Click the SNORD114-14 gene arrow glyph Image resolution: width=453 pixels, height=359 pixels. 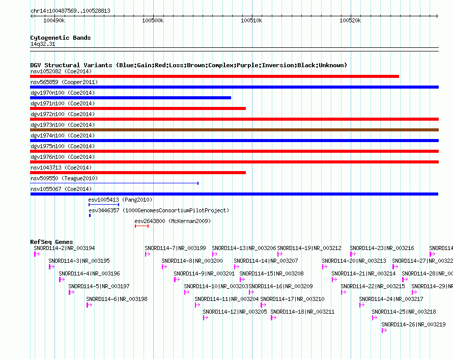click(x=237, y=267)
